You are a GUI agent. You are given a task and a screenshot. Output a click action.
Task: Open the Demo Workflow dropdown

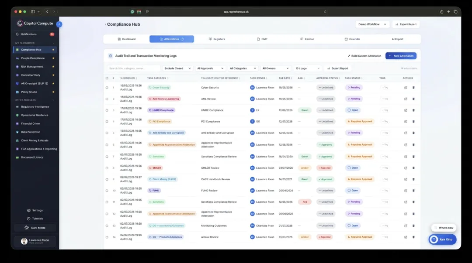[x=372, y=24]
